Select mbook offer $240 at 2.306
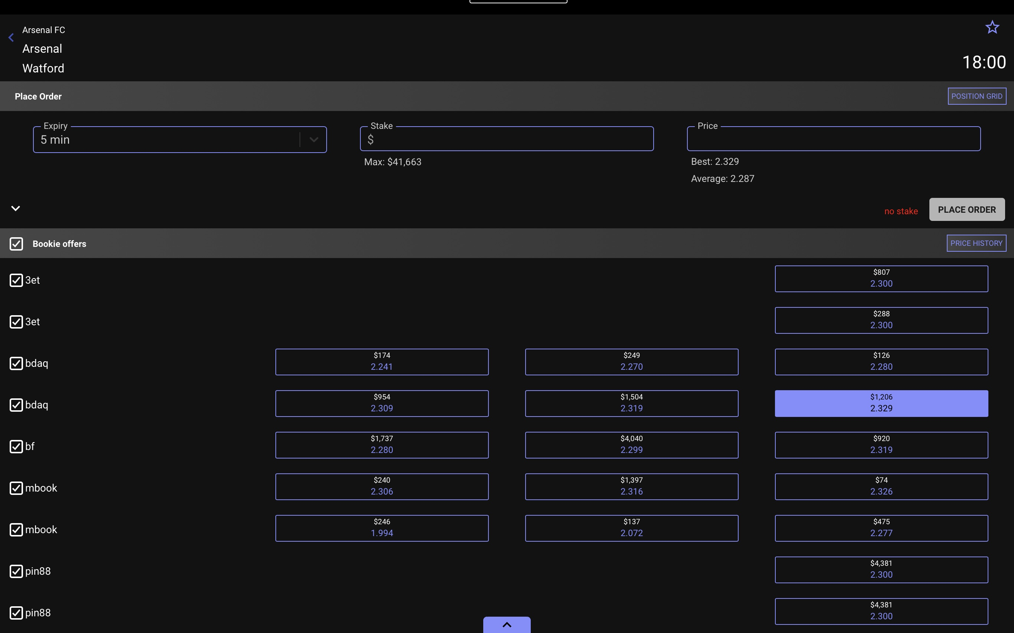The height and width of the screenshot is (633, 1014). click(382, 486)
